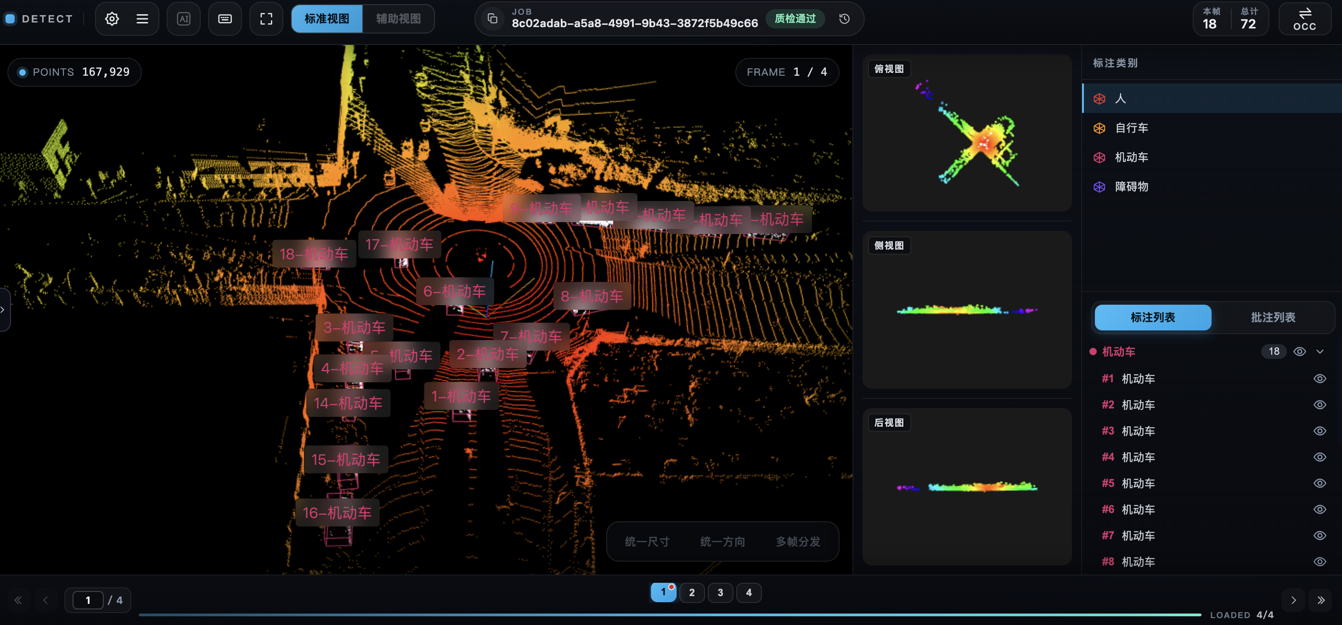Select the 8-机动车 label in the point cloud
This screenshot has height=625, width=1342.
click(x=592, y=296)
